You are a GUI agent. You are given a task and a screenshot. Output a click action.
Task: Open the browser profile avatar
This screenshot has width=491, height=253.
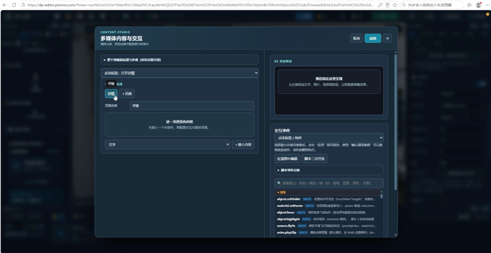point(478,5)
